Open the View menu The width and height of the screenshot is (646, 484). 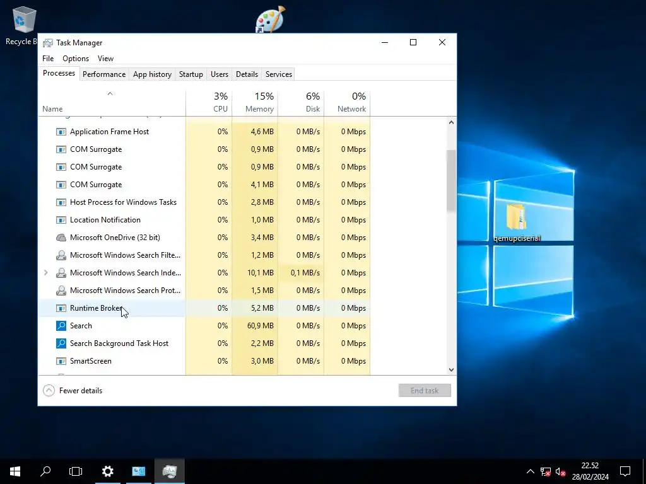pos(105,59)
